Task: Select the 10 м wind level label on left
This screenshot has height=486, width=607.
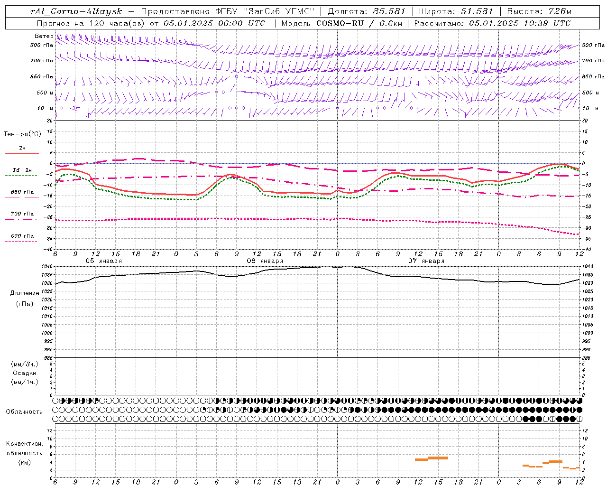Action: click(x=46, y=108)
